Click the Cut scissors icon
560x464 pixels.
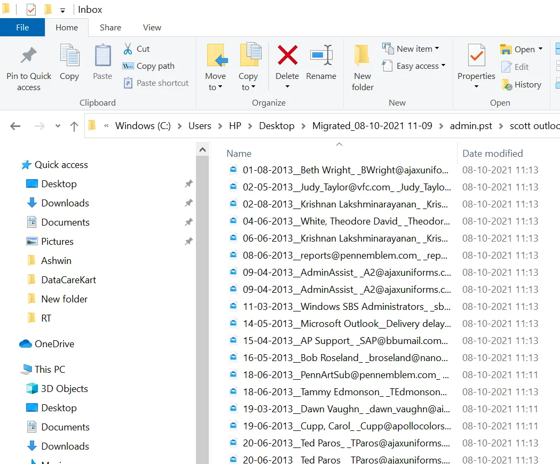[128, 49]
